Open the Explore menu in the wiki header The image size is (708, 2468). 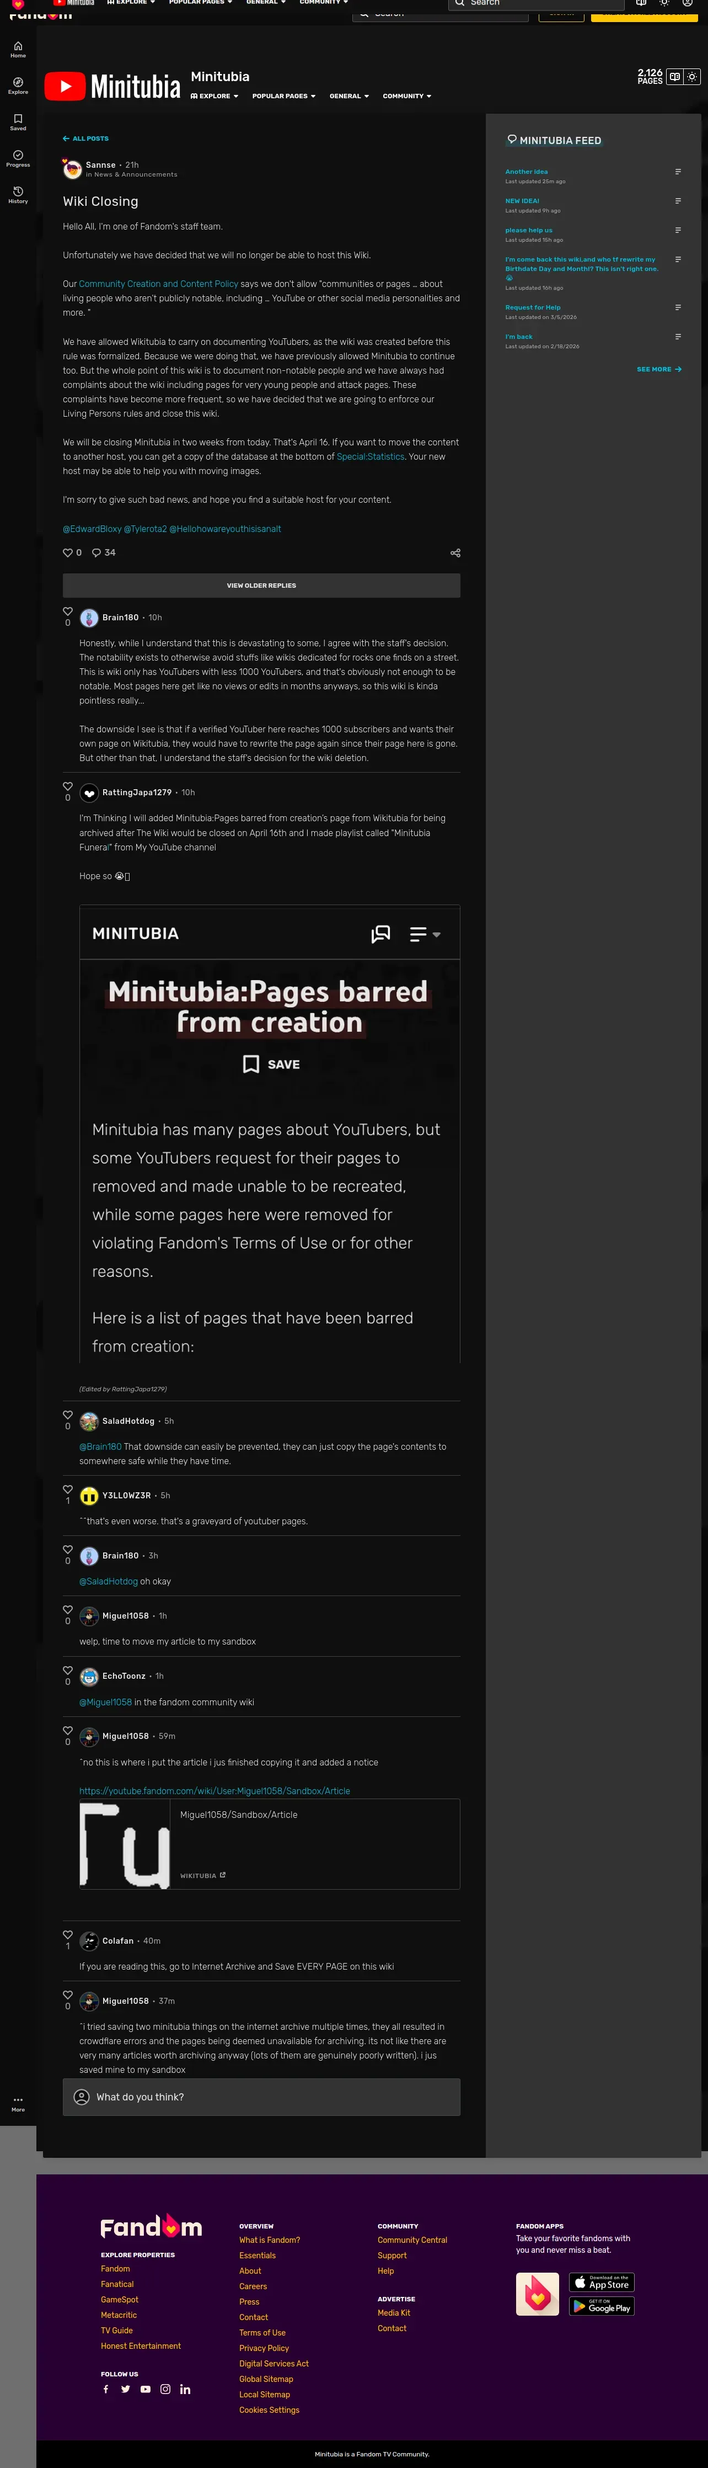point(214,96)
